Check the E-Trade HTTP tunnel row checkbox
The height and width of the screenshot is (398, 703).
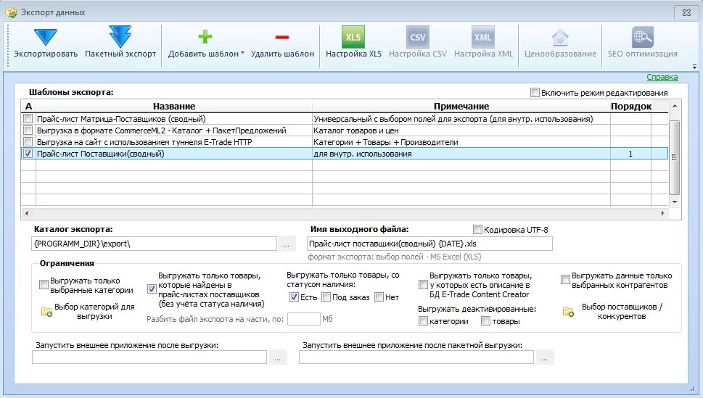[x=28, y=142]
